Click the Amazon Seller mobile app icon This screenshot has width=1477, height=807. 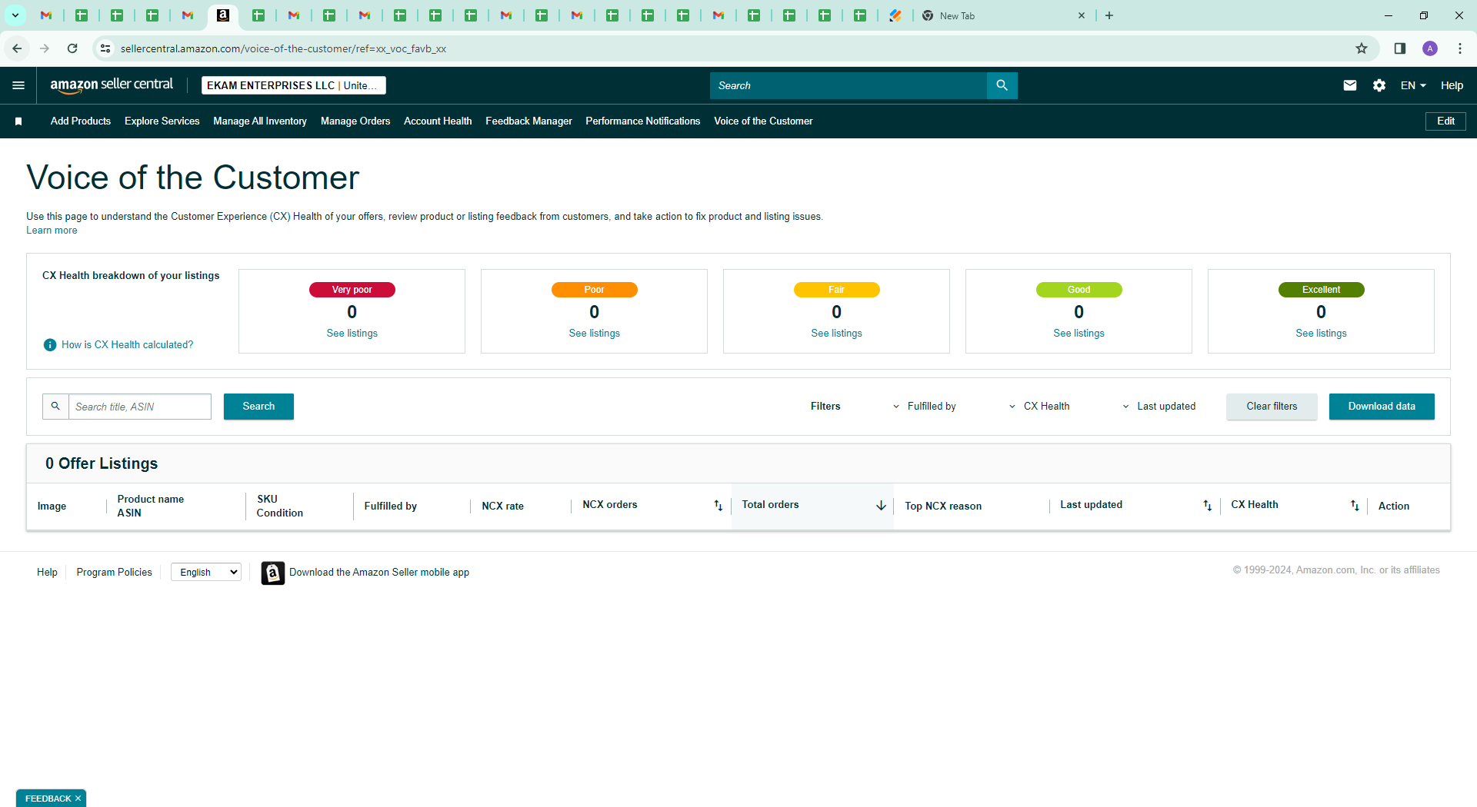[272, 573]
